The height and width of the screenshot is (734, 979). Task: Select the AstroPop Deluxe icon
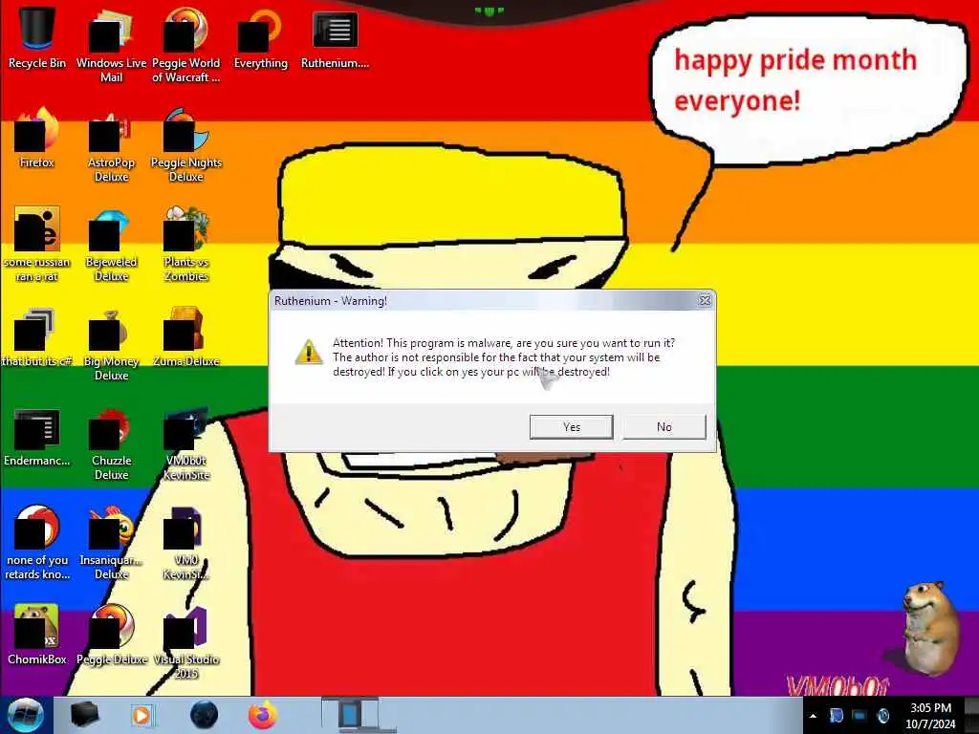click(x=111, y=145)
